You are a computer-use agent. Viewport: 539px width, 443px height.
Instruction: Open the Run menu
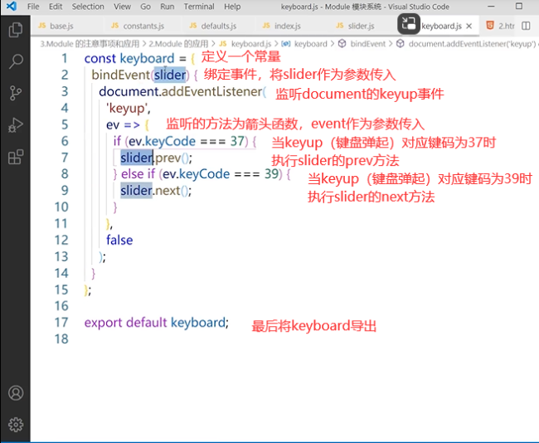(x=168, y=7)
